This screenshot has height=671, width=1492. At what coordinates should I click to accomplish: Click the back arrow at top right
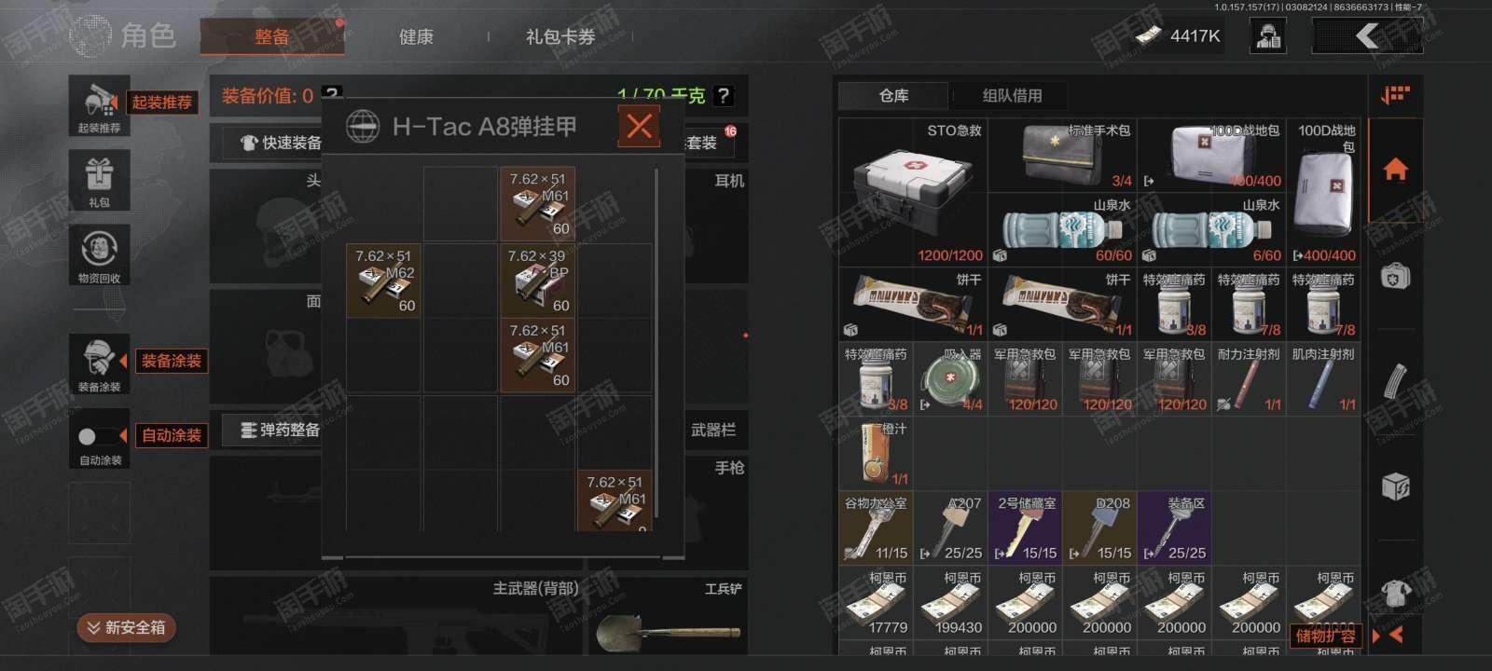(x=1367, y=35)
